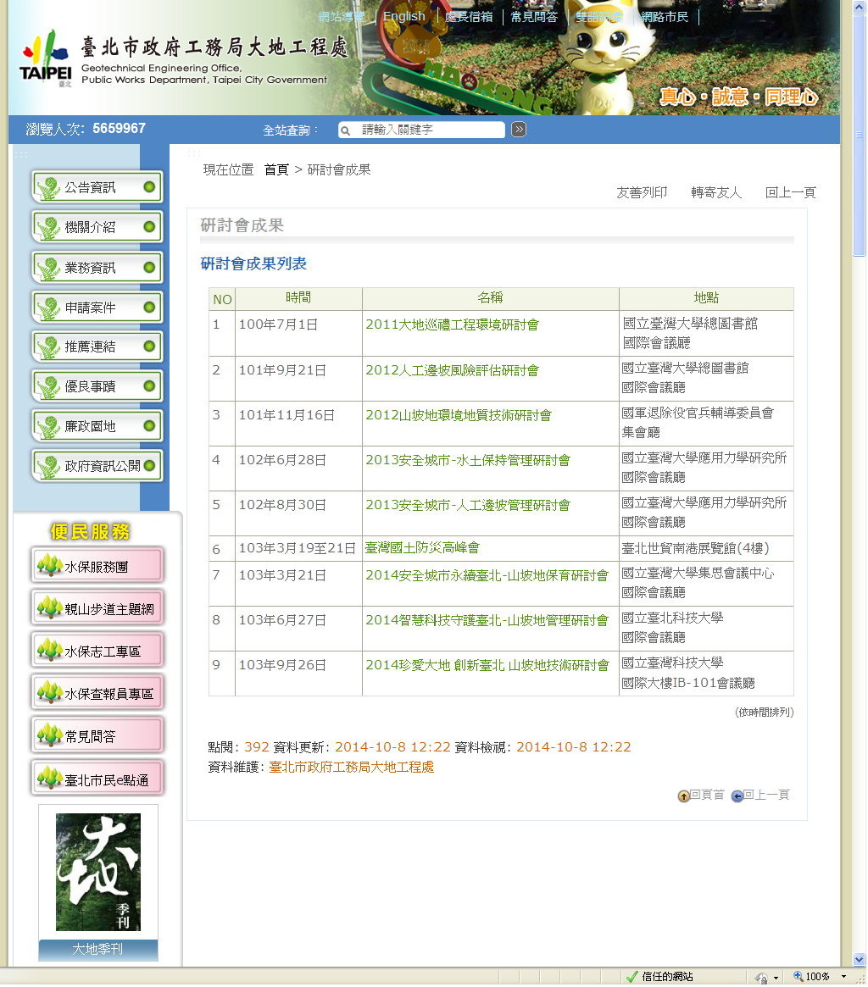The height and width of the screenshot is (987, 868).
Task: Click green dot on 優良事蹟 menu
Action: tap(149, 385)
